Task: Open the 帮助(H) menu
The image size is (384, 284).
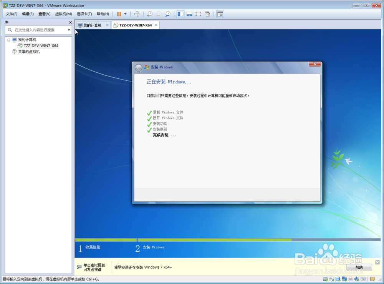Action: [x=103, y=14]
